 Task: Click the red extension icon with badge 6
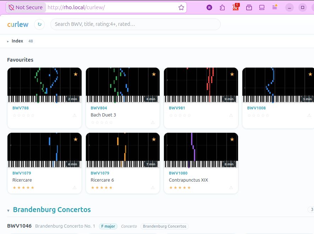click(236, 7)
